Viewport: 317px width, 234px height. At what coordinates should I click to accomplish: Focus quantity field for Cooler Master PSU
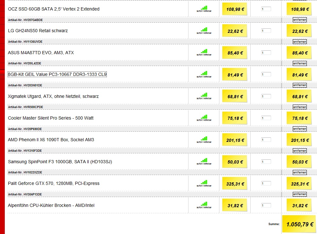click(x=266, y=118)
